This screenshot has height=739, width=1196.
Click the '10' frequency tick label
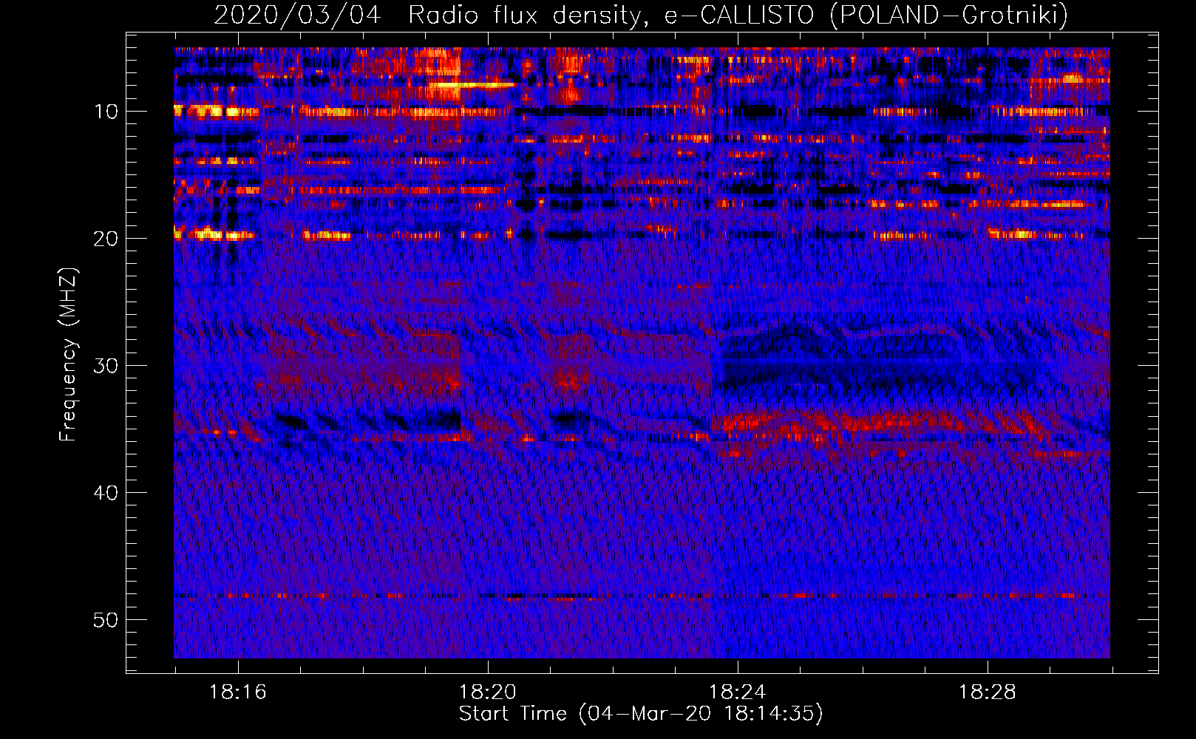pyautogui.click(x=106, y=112)
